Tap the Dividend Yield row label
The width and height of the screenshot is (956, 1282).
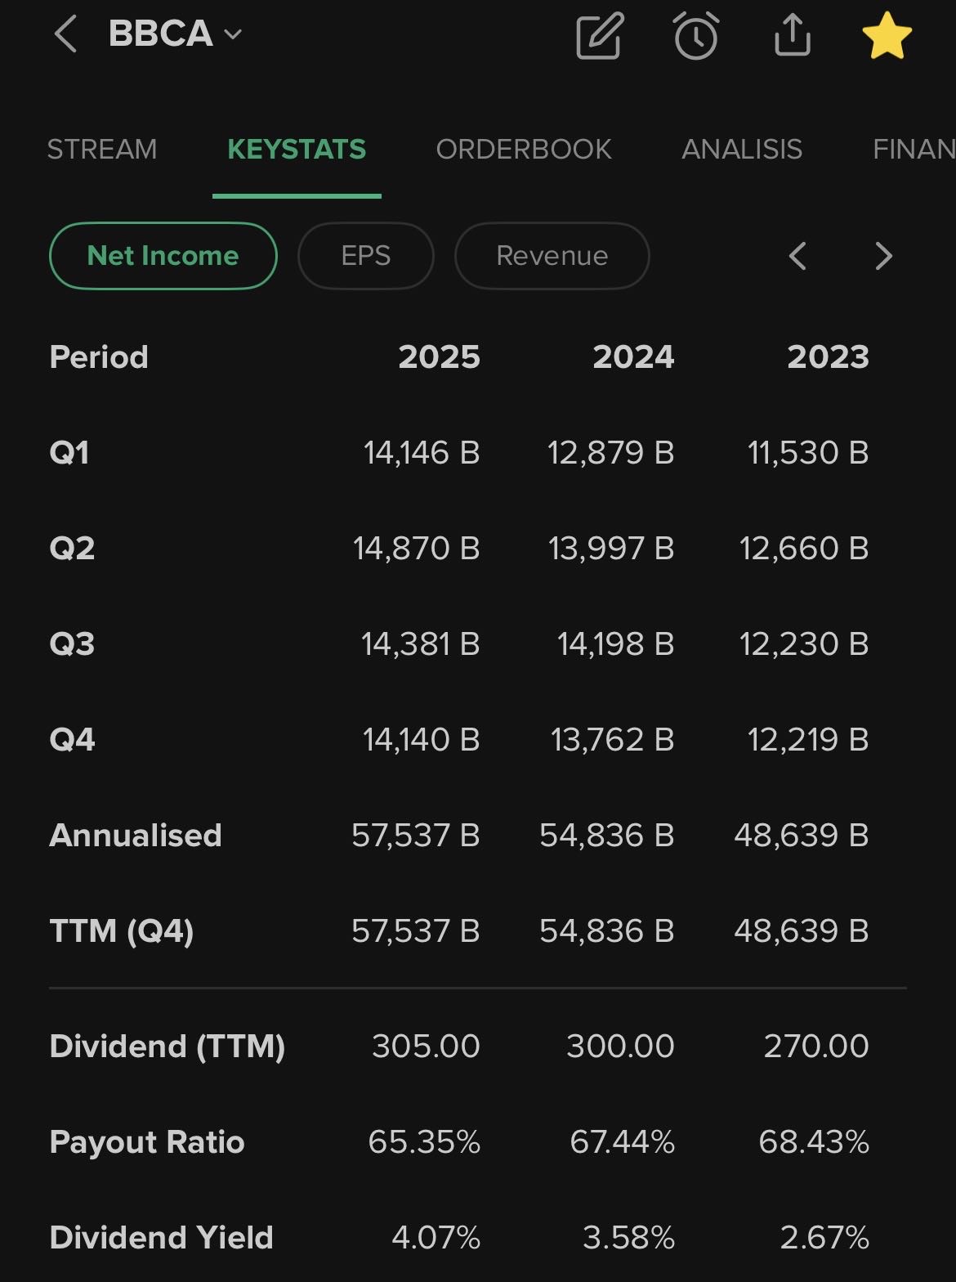pos(161,1238)
